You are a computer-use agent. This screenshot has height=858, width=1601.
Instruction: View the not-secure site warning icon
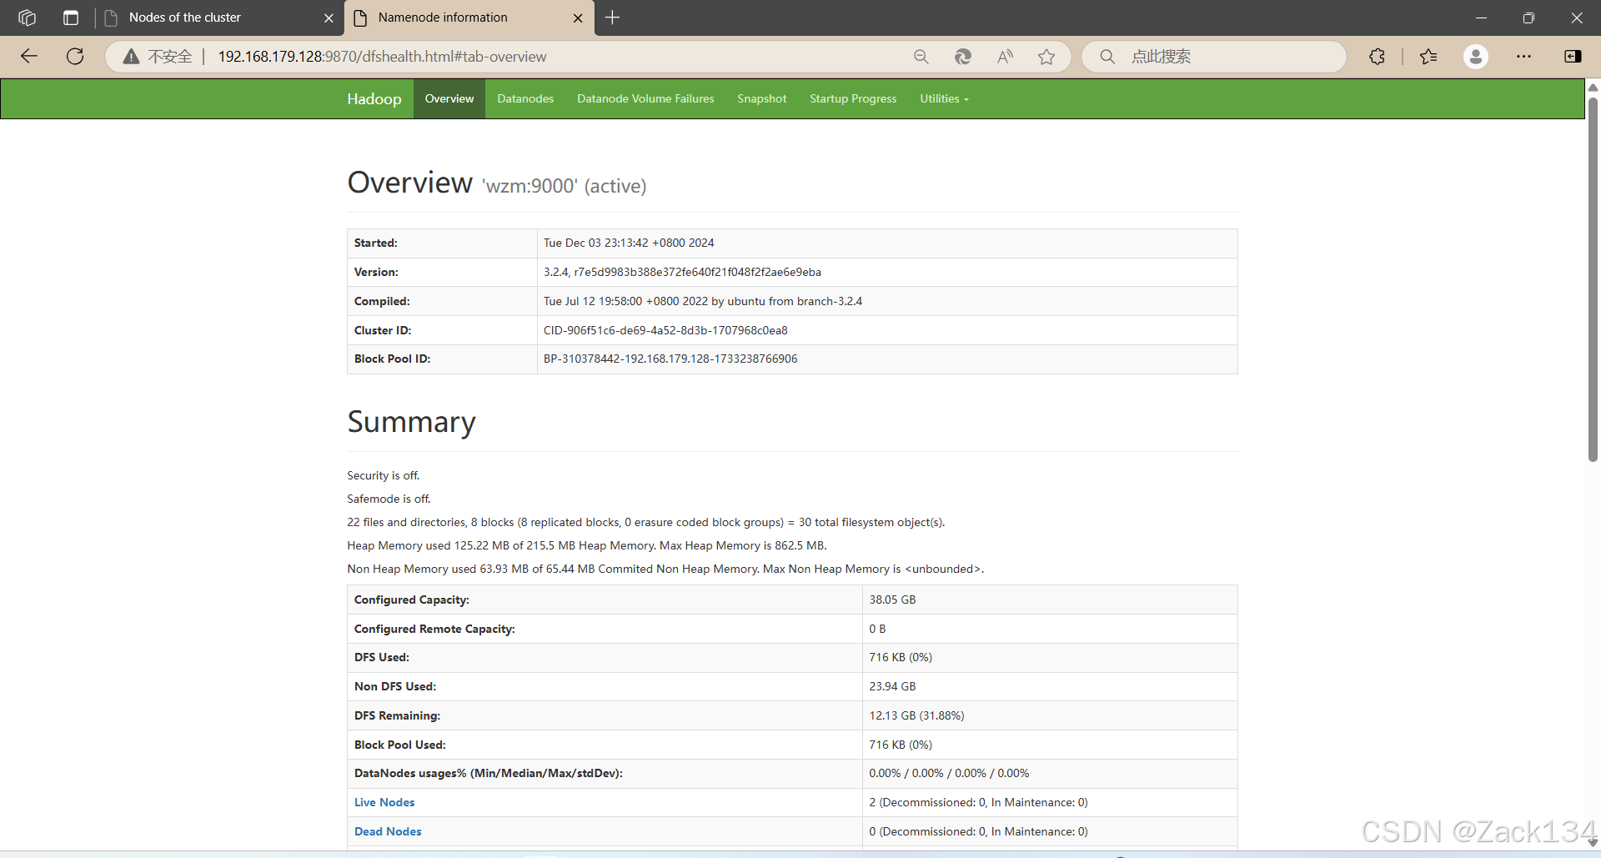pos(131,57)
